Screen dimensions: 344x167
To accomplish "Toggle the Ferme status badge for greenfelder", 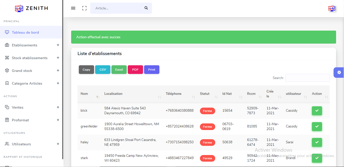I will (207, 127).
